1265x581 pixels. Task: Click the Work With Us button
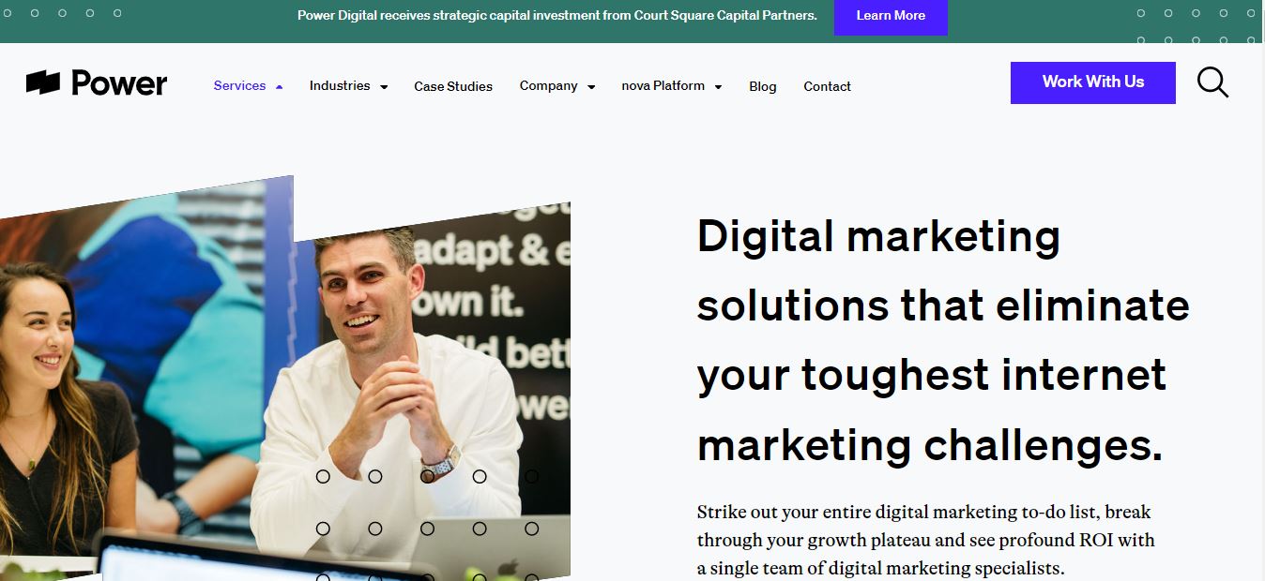click(x=1093, y=82)
